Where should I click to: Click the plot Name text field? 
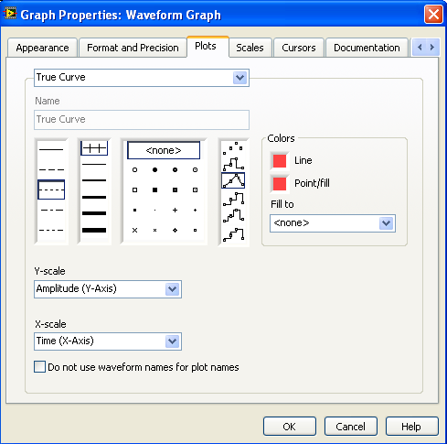pos(142,120)
